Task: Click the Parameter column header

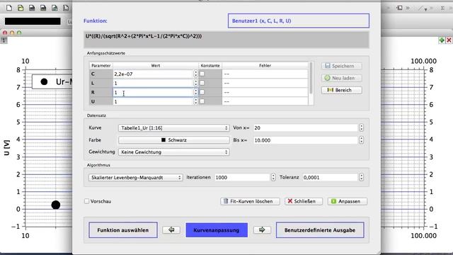Action: coord(101,66)
